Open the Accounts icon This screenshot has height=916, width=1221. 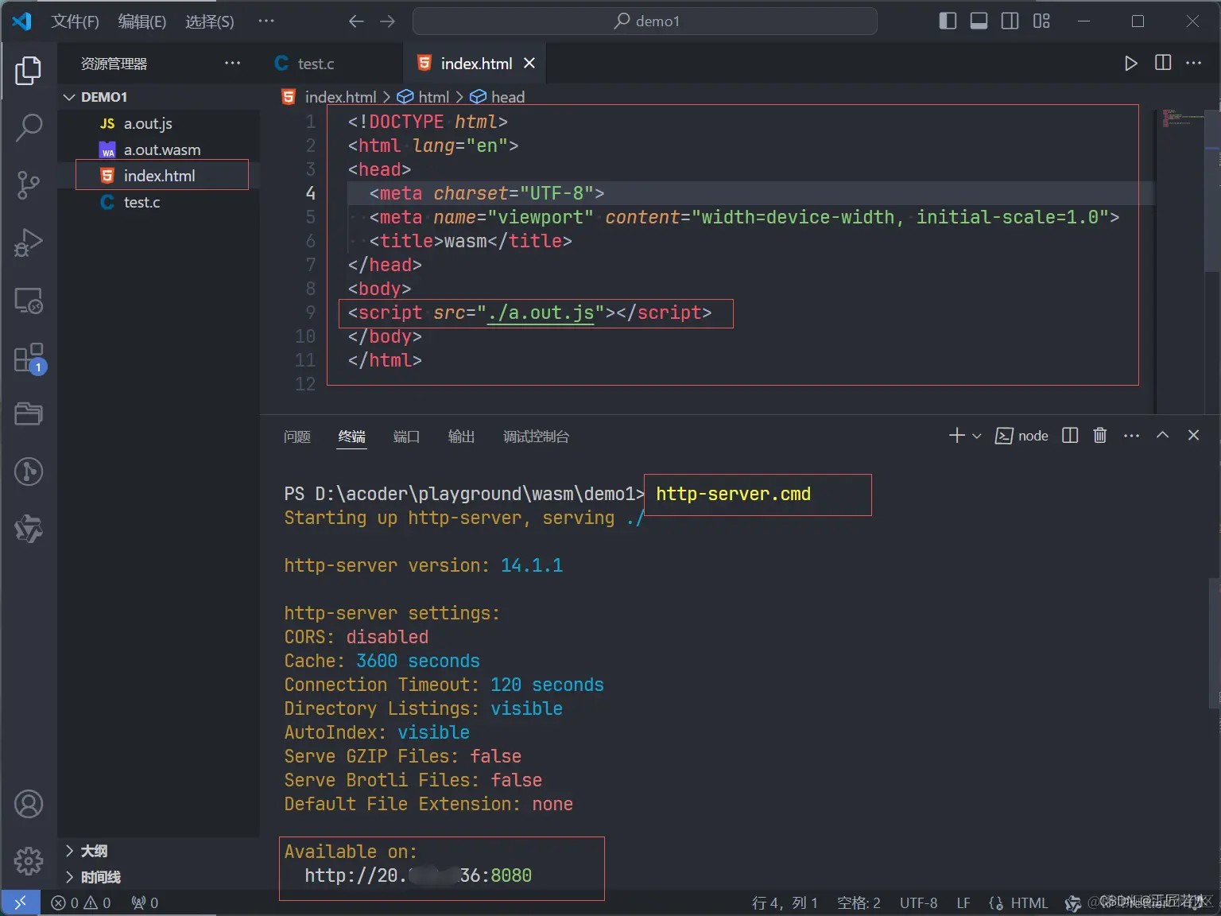pyautogui.click(x=29, y=804)
